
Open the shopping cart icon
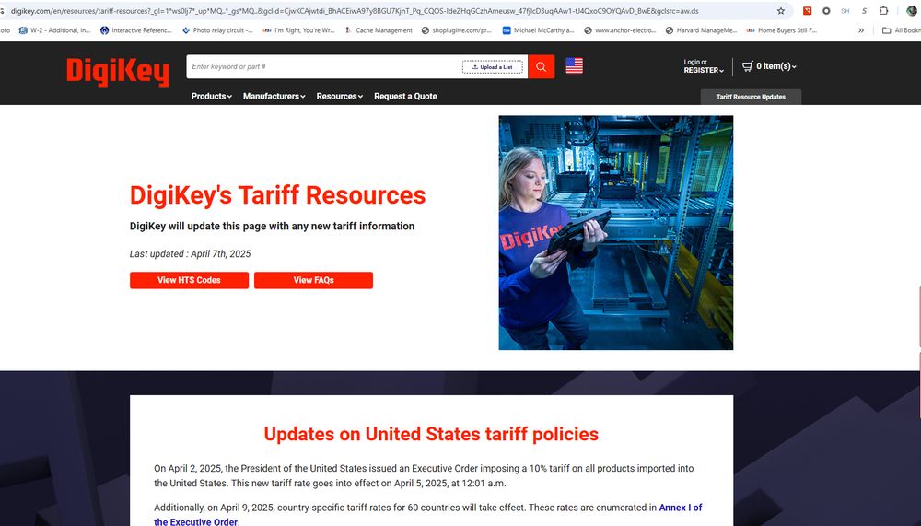[747, 66]
